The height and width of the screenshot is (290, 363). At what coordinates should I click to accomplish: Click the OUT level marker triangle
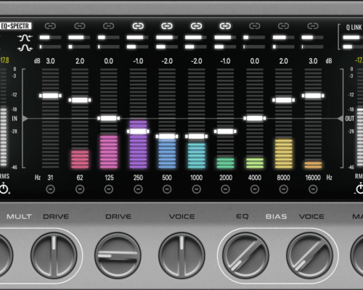340,118
